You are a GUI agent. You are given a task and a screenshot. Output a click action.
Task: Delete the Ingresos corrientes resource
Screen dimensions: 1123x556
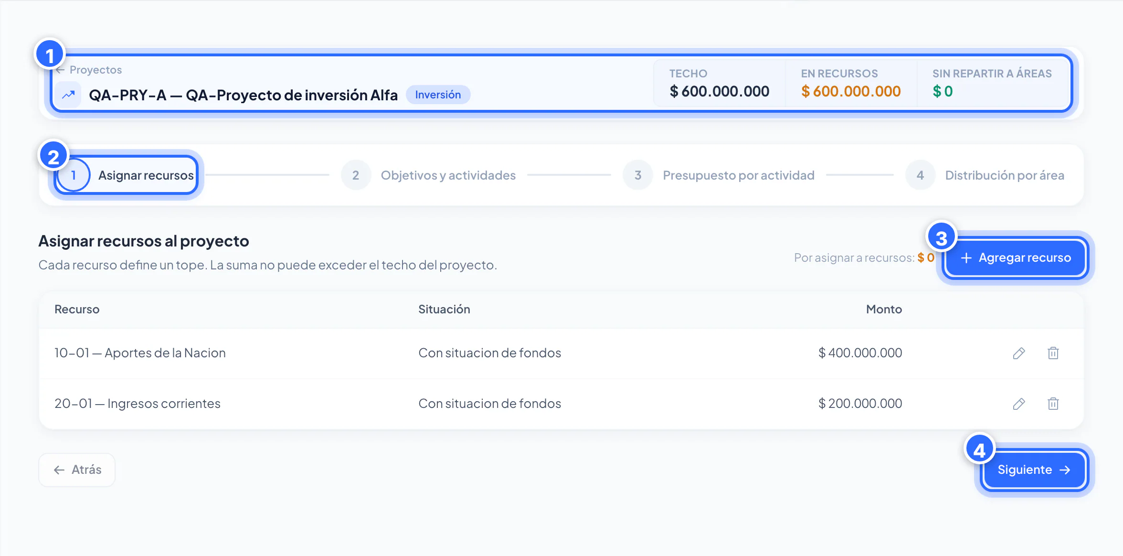coord(1053,404)
